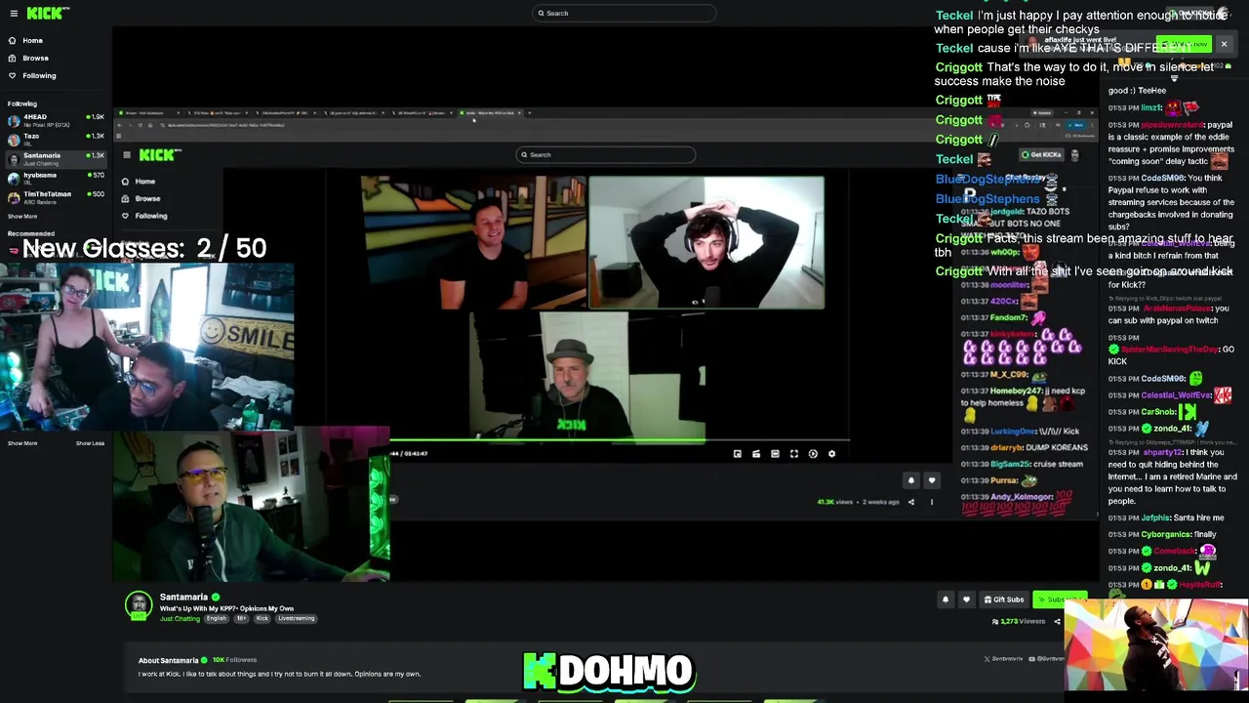Click the inner Kick page search box
The width and height of the screenshot is (1249, 703).
[605, 154]
